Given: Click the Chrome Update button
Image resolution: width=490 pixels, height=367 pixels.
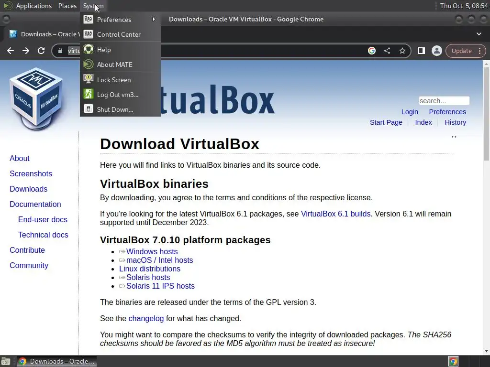Looking at the screenshot, I should coord(462,51).
